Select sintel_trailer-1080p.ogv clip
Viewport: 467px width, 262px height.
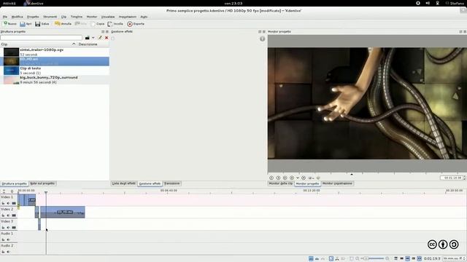click(55, 52)
